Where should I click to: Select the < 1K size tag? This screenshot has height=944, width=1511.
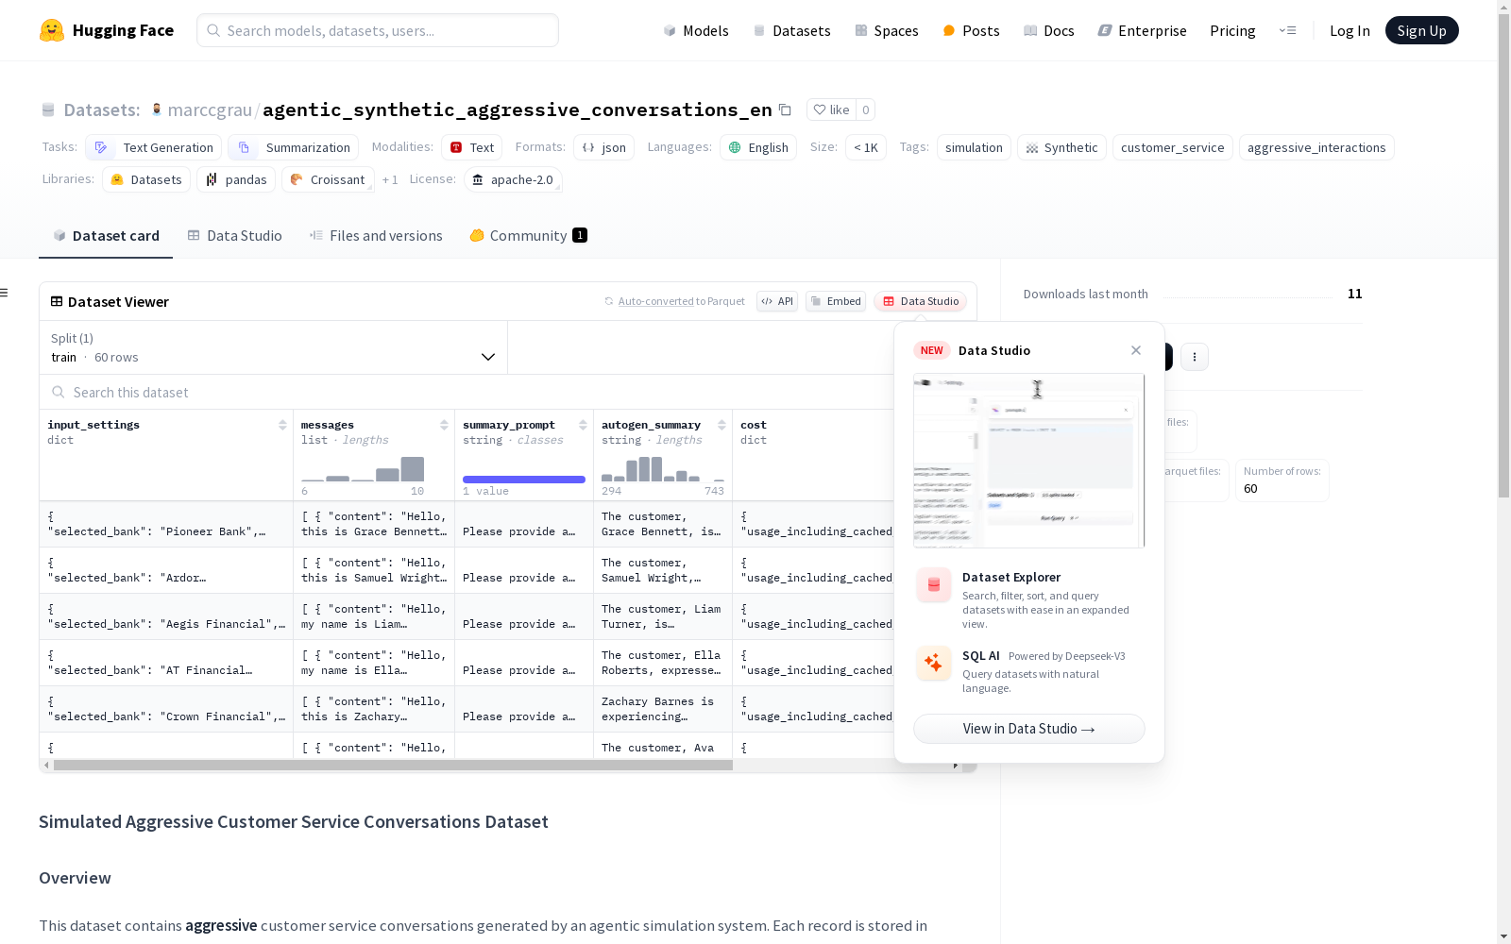tap(866, 147)
